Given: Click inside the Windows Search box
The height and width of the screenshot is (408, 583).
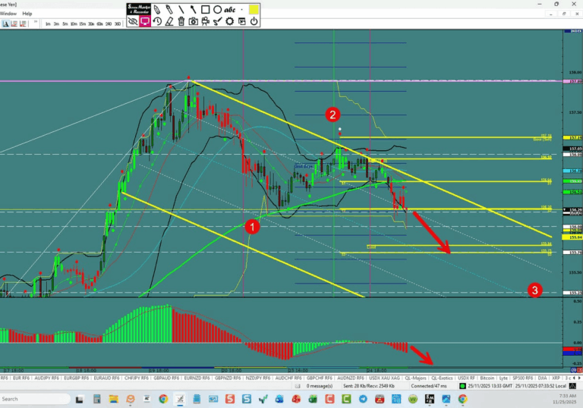Looking at the screenshot, I should click(x=34, y=399).
